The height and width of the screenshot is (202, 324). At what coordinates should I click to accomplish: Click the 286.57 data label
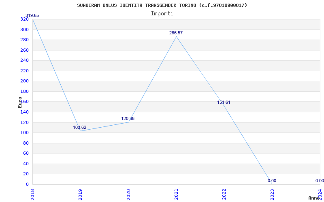click(x=176, y=33)
